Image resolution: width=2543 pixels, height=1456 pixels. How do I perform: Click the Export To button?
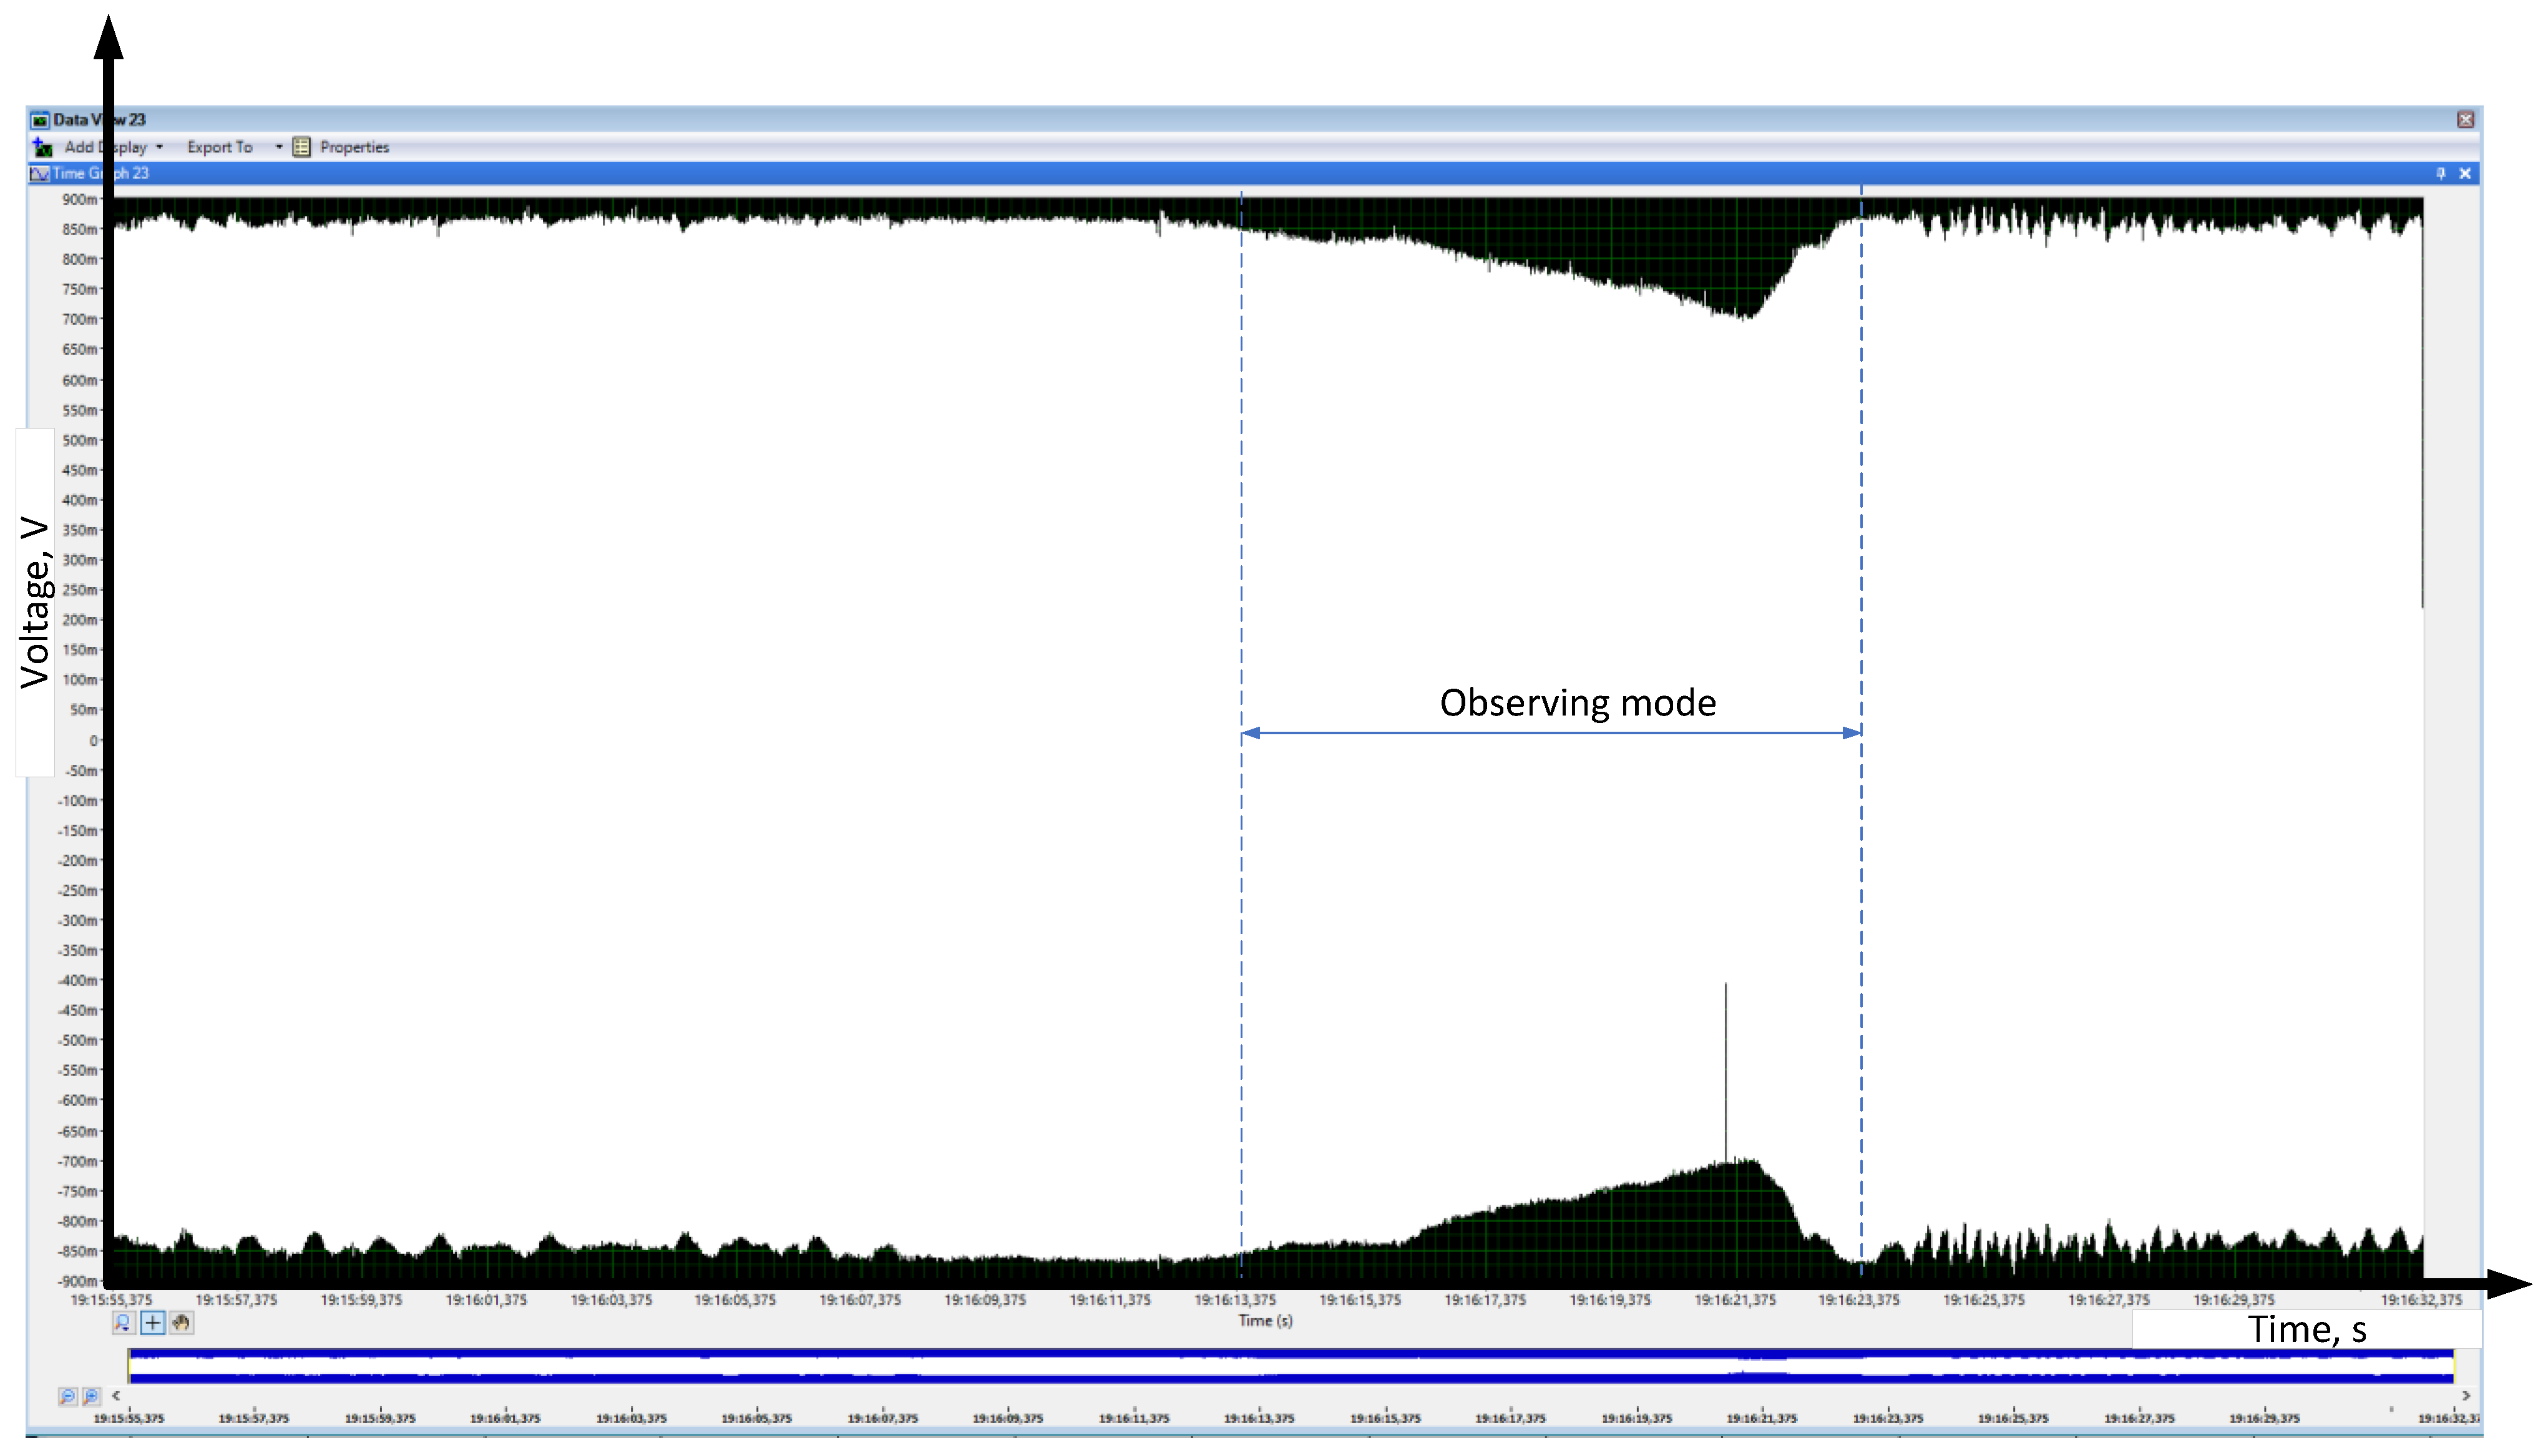[219, 147]
